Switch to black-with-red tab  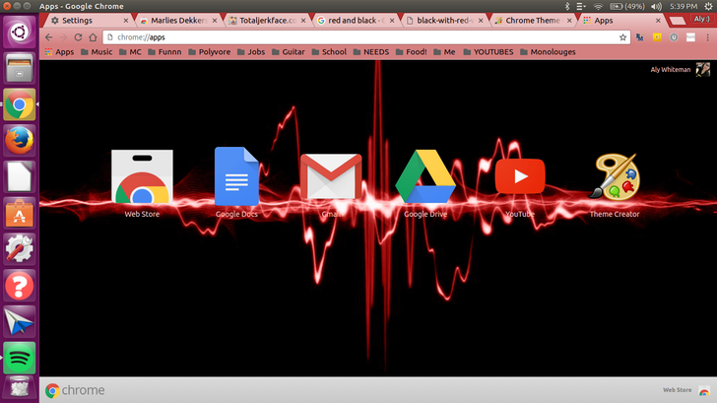pyautogui.click(x=445, y=21)
